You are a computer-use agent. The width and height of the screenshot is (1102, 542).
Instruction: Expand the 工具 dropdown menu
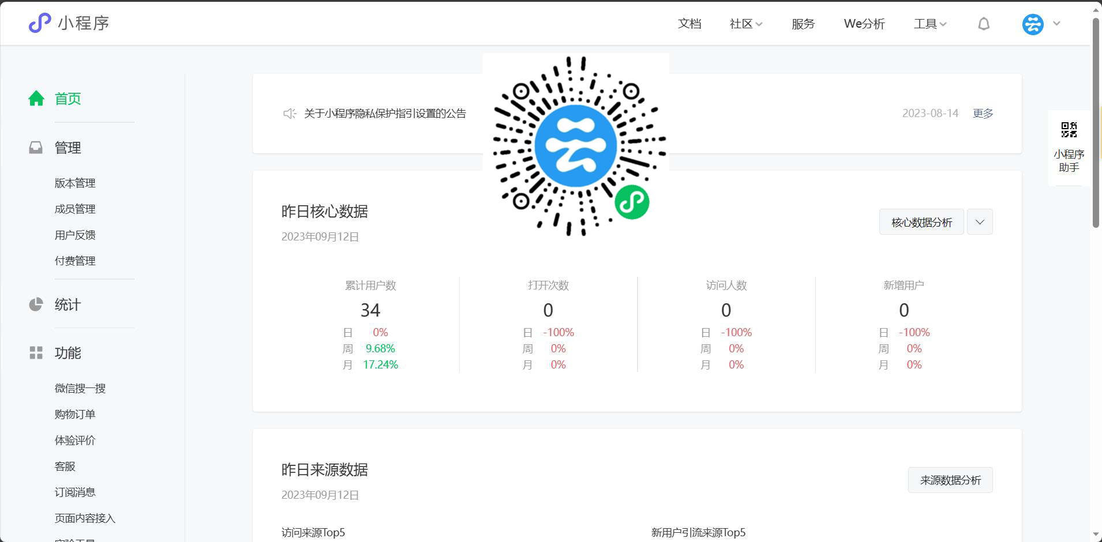(930, 24)
